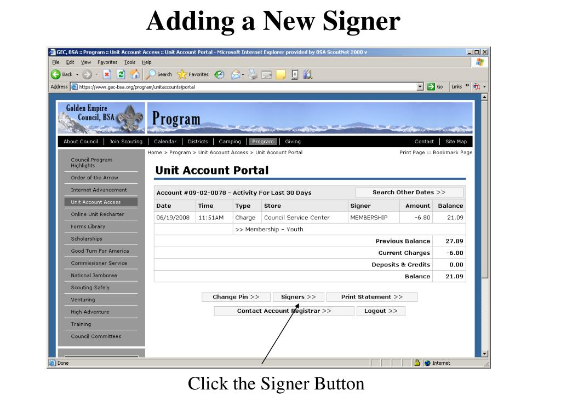Click Bookmark Page link

(453, 153)
